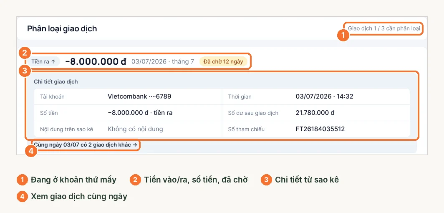The width and height of the screenshot is (444, 213).
Task: Select the reference number 'FT26184035512'
Action: pyautogui.click(x=320, y=129)
